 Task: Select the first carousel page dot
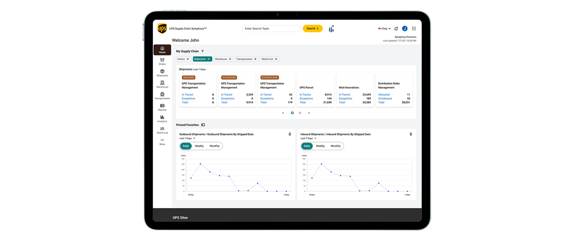(292, 113)
